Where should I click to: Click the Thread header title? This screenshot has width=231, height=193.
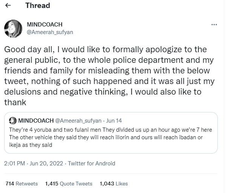[37, 6]
